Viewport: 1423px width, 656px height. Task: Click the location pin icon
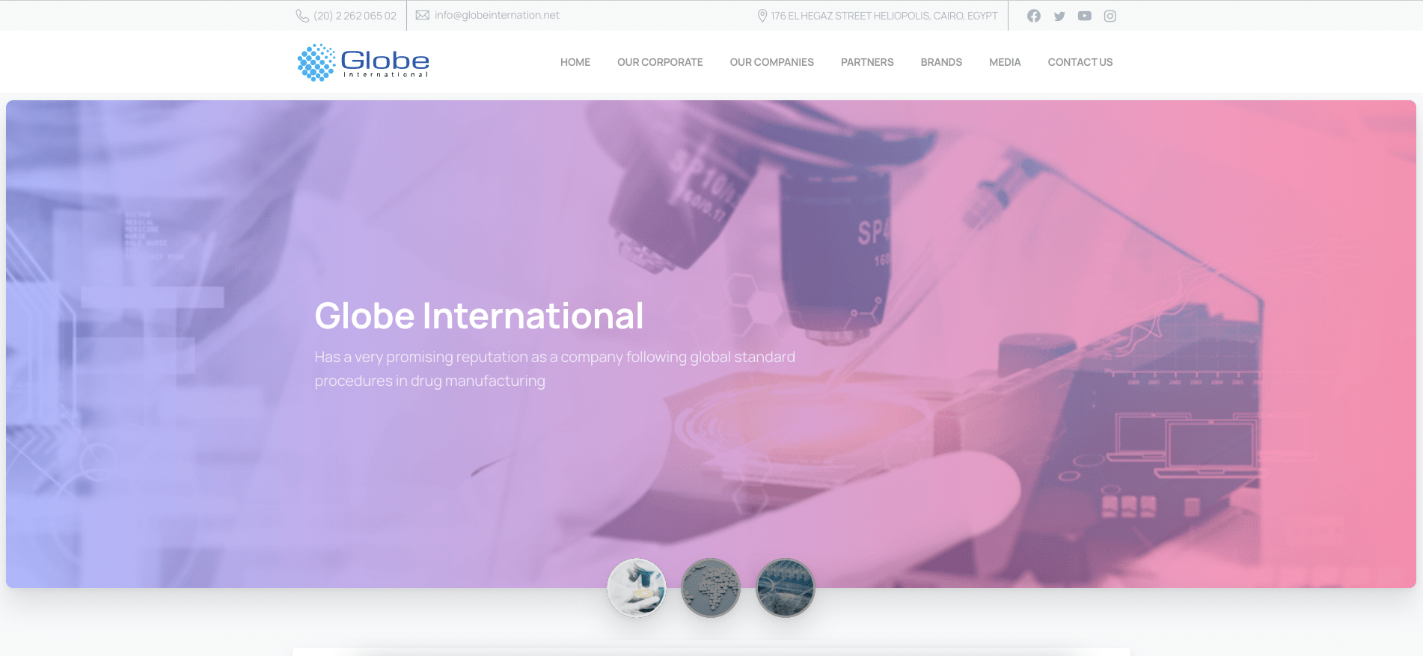(x=762, y=16)
